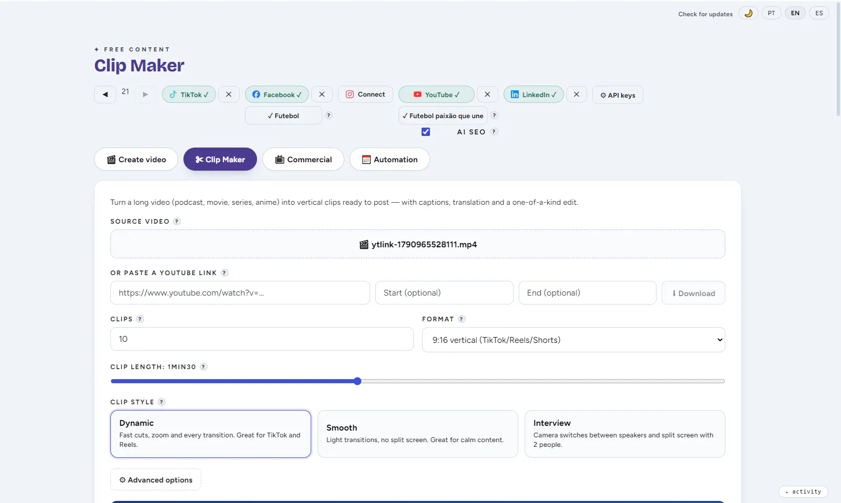Toggle LinkedIn connected account
The image size is (841, 503).
pyautogui.click(x=534, y=95)
